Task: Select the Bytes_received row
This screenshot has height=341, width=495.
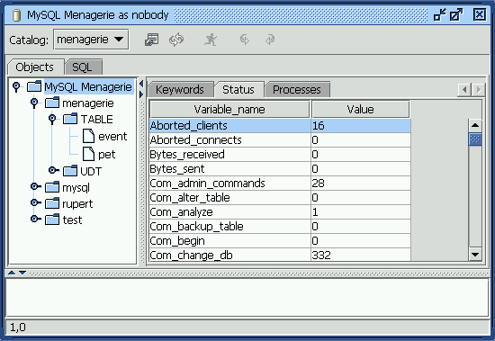Action: click(x=280, y=155)
